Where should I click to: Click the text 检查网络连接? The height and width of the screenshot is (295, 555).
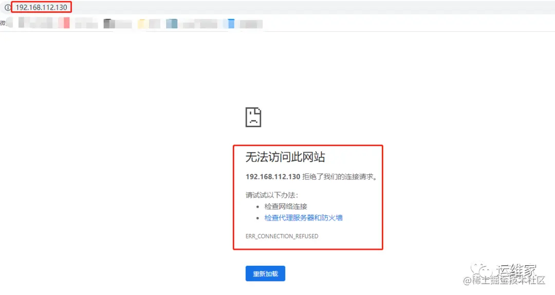coord(286,206)
